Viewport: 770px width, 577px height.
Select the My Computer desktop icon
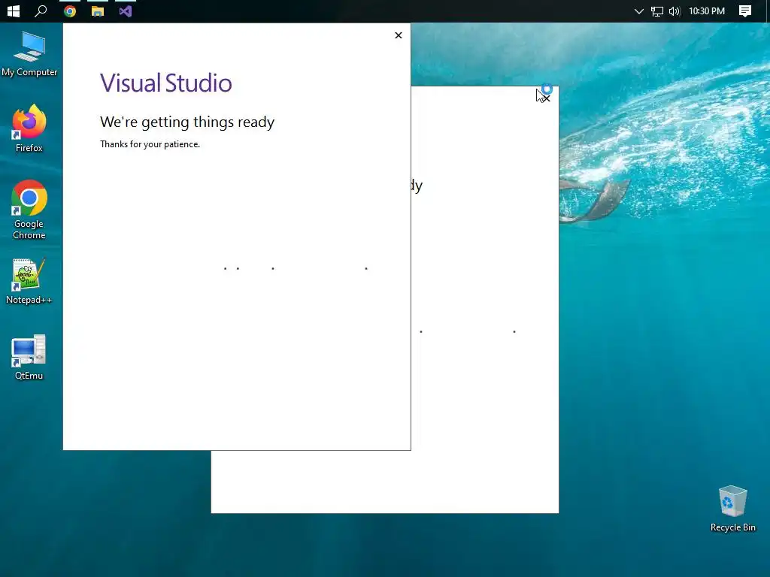[29, 54]
